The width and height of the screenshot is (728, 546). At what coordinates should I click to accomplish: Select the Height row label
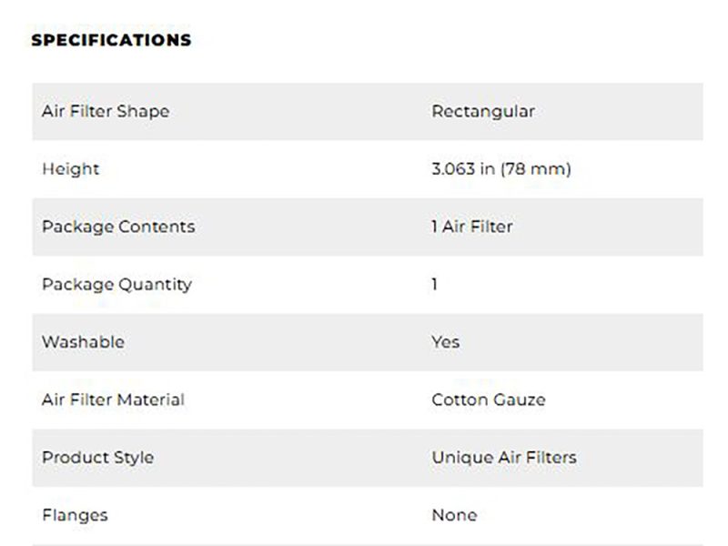click(71, 169)
